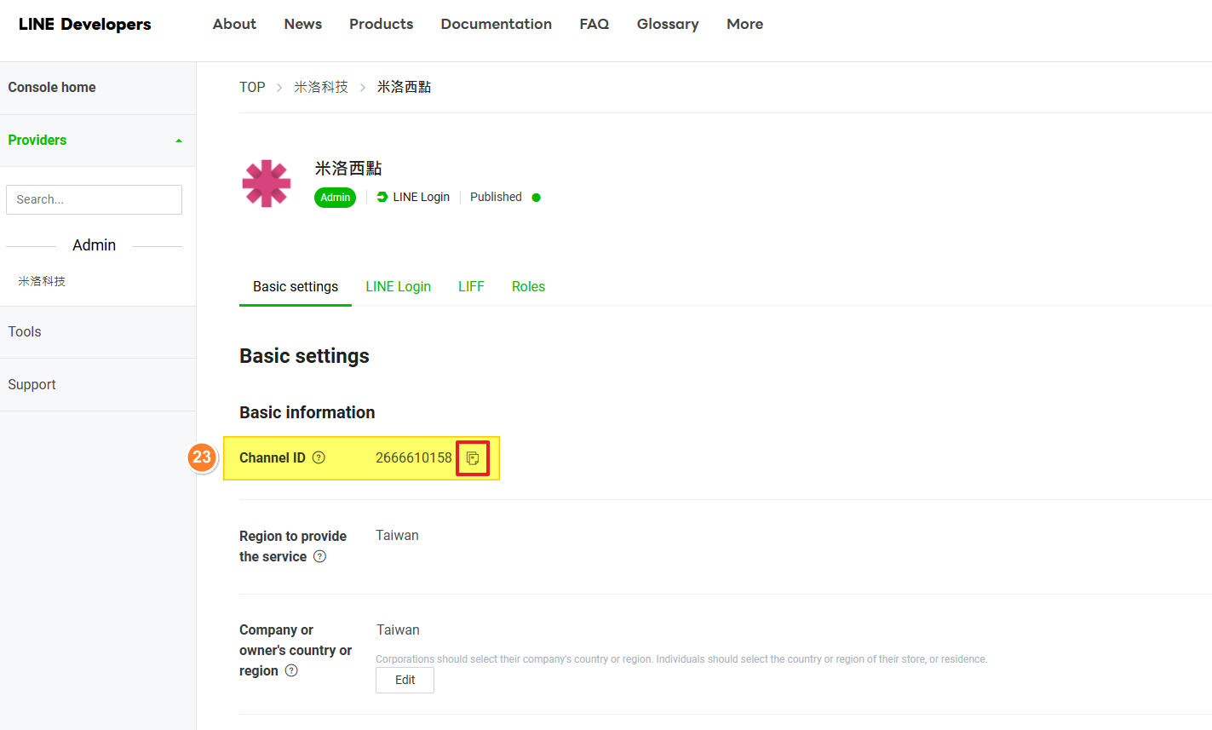Click help icon beside owner's country or region

tap(291, 670)
